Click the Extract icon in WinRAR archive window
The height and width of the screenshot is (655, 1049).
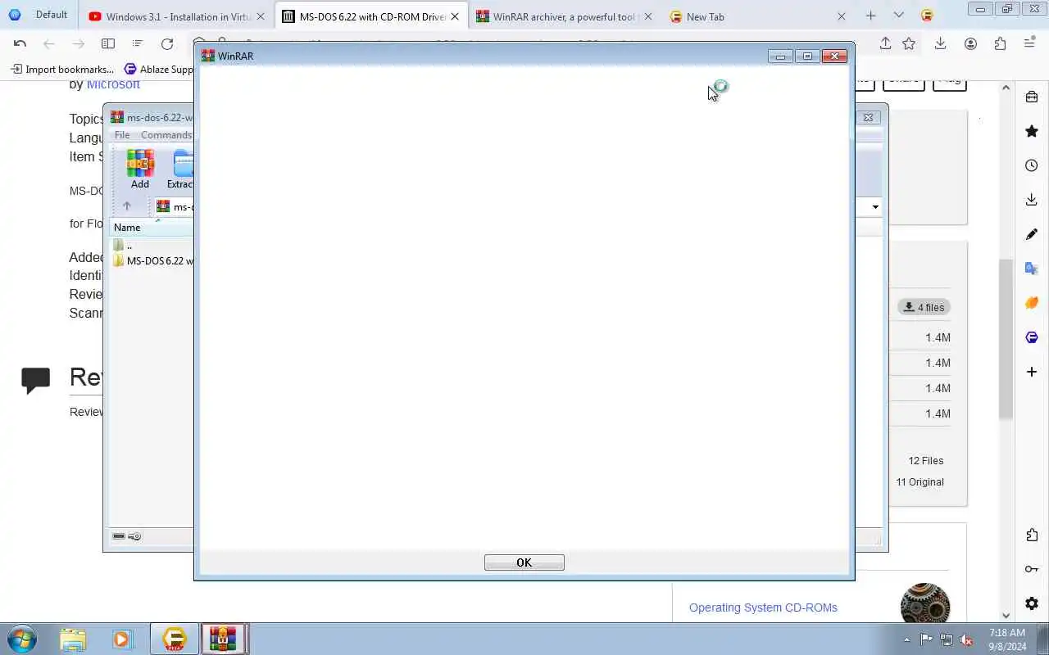180,169
